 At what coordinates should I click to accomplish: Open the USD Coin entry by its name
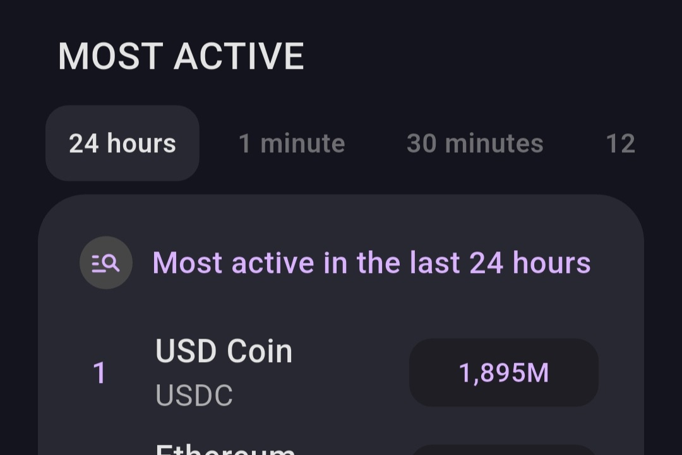pyautogui.click(x=224, y=351)
